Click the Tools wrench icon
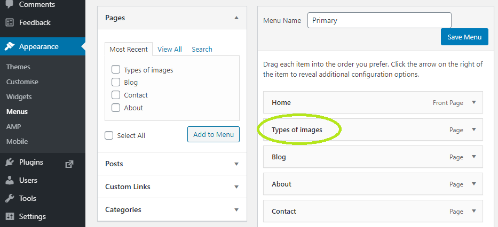The width and height of the screenshot is (498, 227). 10,198
